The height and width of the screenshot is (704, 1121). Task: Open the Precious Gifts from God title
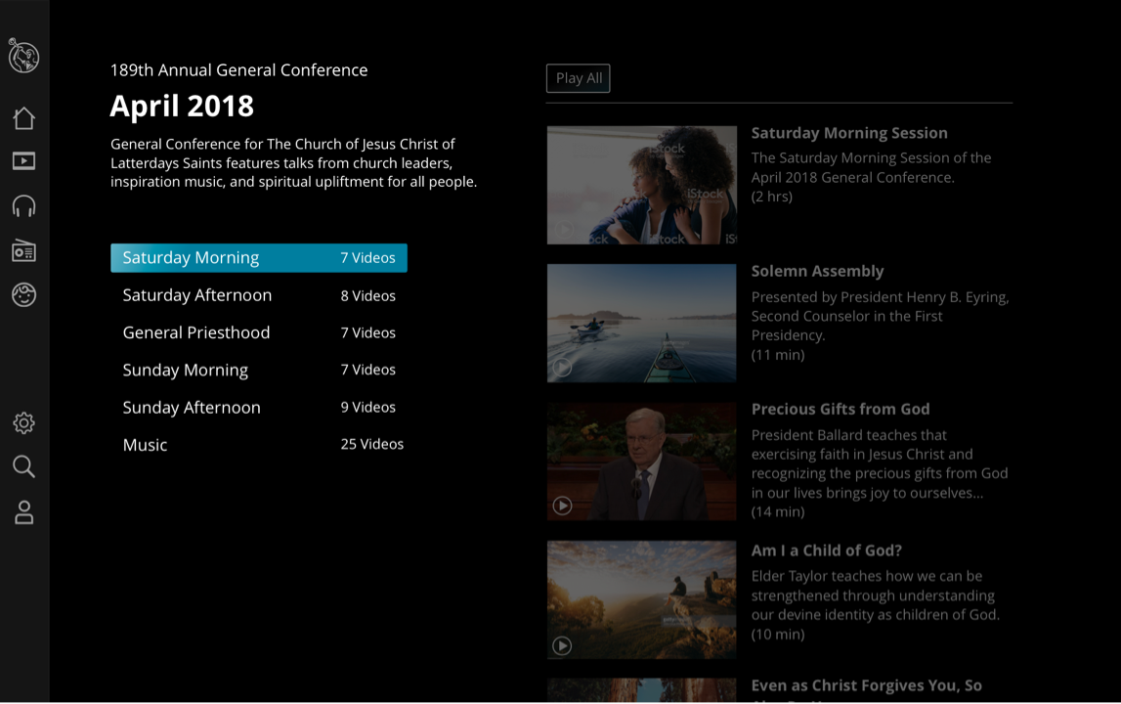(x=841, y=410)
